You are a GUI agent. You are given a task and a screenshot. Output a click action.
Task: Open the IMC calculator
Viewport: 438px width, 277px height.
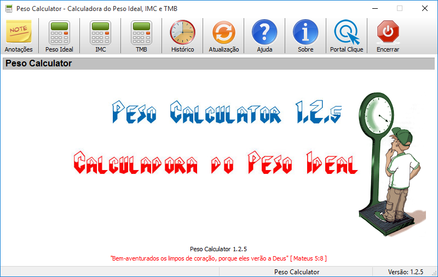coord(100,36)
